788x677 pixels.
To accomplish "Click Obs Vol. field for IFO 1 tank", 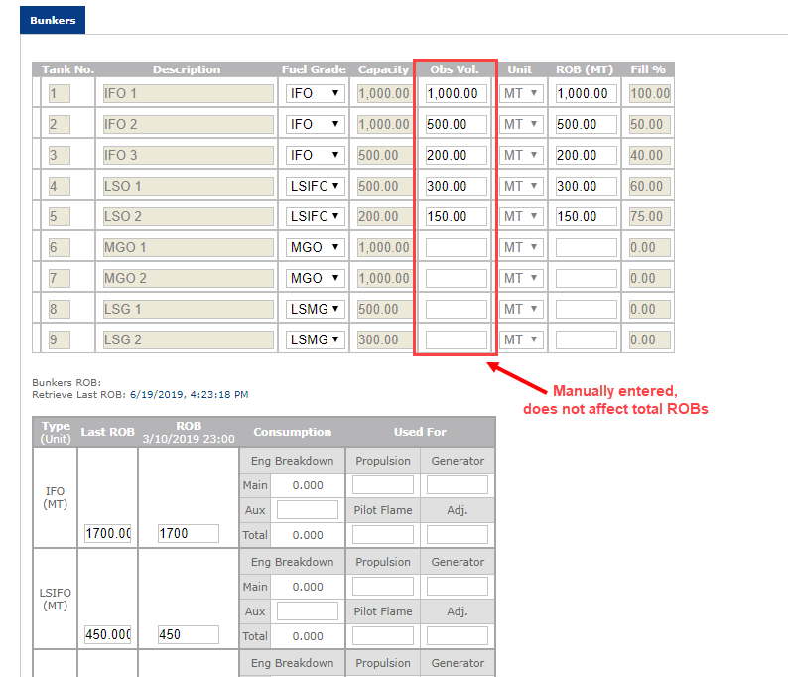I will (x=457, y=94).
